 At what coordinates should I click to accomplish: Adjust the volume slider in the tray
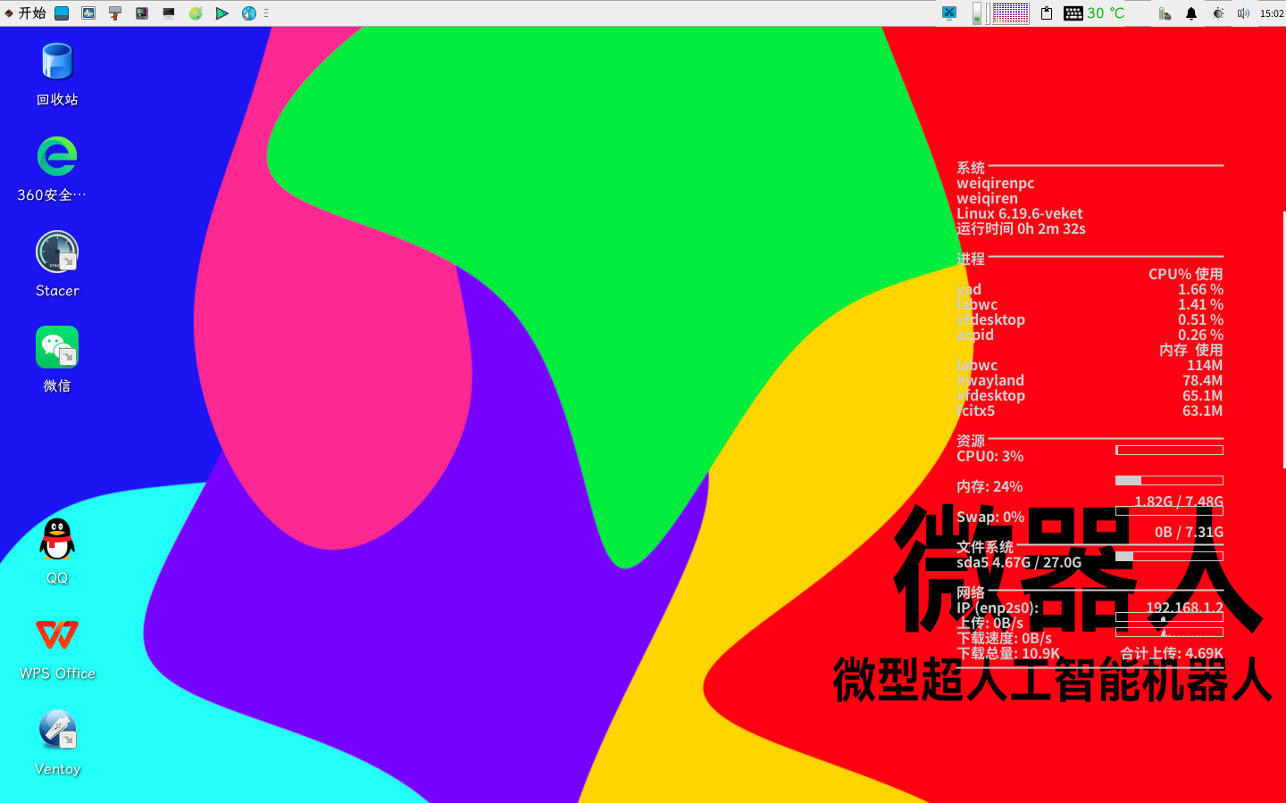[975, 13]
